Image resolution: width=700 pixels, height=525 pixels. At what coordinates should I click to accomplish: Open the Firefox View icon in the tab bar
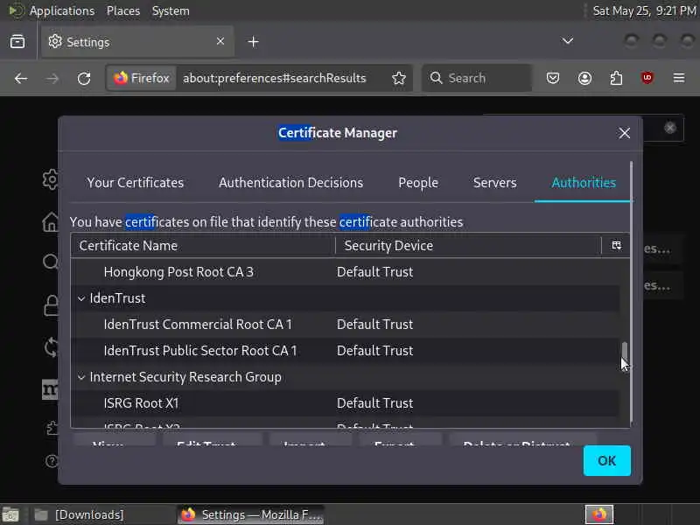[17, 41]
